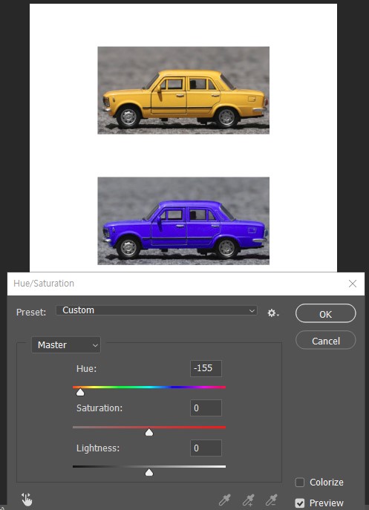Image resolution: width=369 pixels, height=510 pixels.
Task: Open the Preset dropdown showing Custom
Action: (157, 310)
